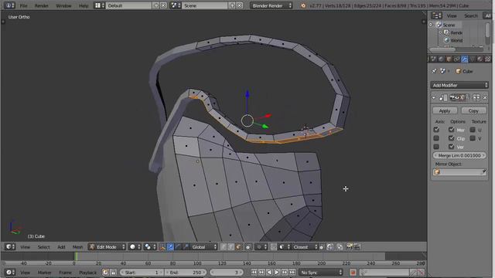Open the viewport Mesh menu
Screen dimensions: 495x278
click(77, 247)
